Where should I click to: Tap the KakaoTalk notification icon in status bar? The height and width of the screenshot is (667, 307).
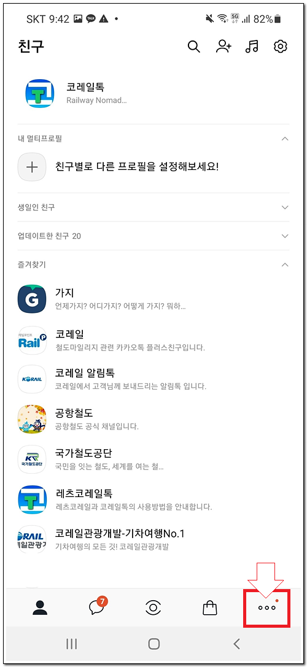(91, 19)
